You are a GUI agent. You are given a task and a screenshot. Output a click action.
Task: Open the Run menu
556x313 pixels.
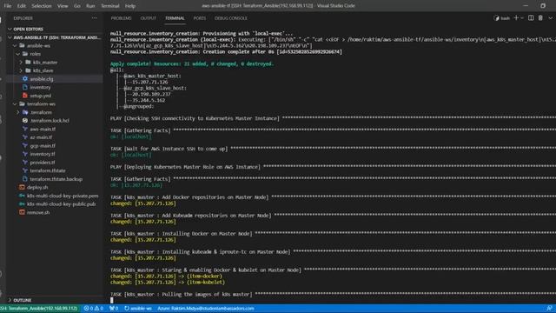tap(90, 6)
